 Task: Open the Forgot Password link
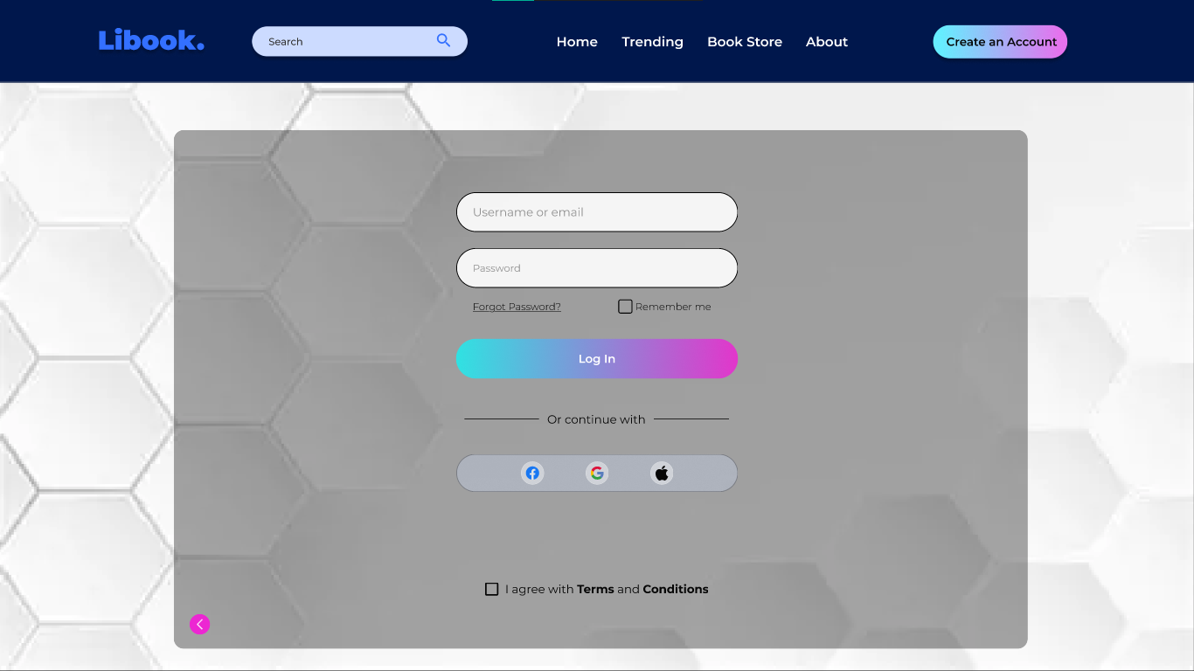tap(517, 307)
